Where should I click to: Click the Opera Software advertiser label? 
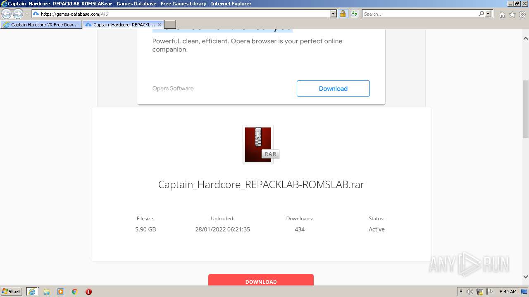click(173, 88)
